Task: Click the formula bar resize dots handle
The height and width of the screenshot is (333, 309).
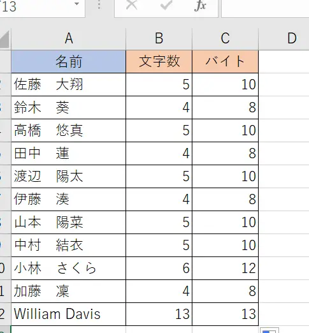Action: (99, 4)
